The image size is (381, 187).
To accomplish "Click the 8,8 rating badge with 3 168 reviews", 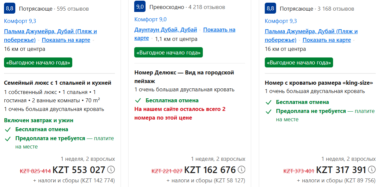I will pyautogui.click(x=270, y=9).
